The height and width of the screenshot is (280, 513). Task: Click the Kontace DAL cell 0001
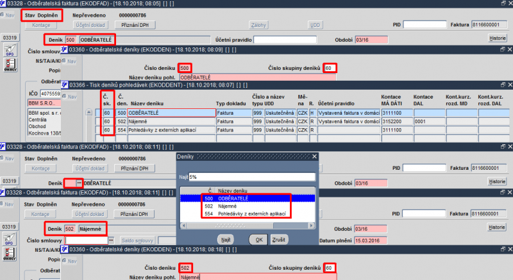(x=429, y=121)
